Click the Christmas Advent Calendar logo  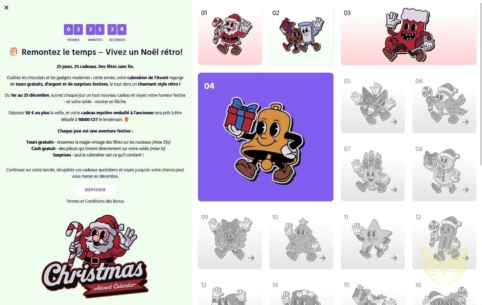[x=95, y=256]
